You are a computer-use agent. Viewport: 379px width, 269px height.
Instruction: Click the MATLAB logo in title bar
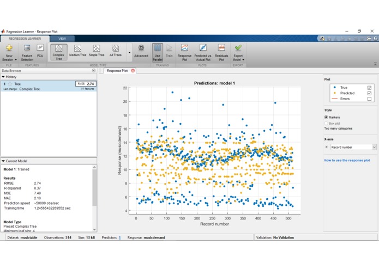(3, 32)
